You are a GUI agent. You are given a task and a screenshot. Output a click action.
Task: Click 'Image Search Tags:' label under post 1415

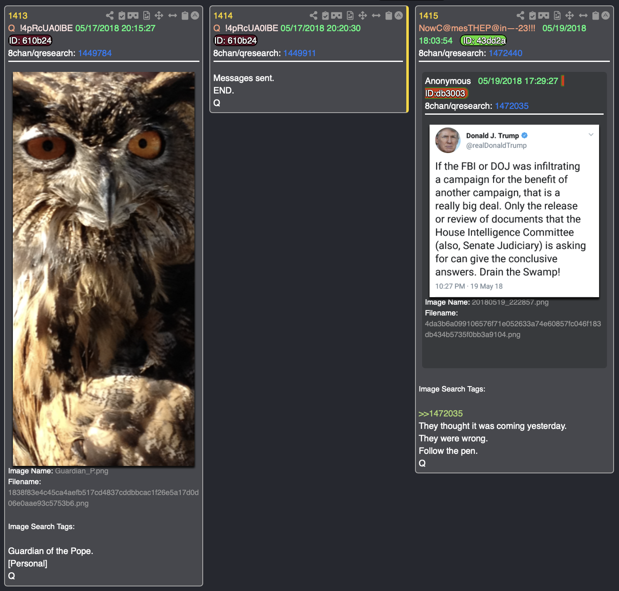(x=452, y=389)
